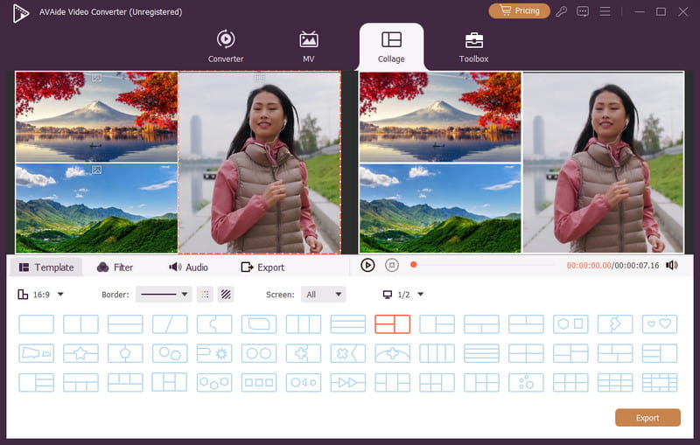Open the register key icon

[x=561, y=11]
